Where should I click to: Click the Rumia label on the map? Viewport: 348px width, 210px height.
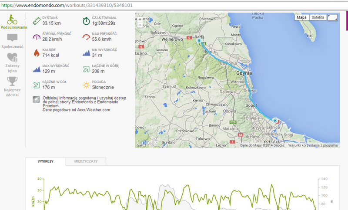point(209,51)
